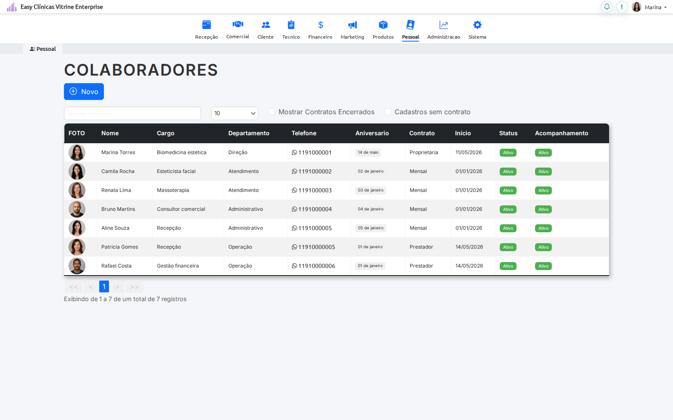Click Patrícia Gomes profile photo

click(x=77, y=247)
